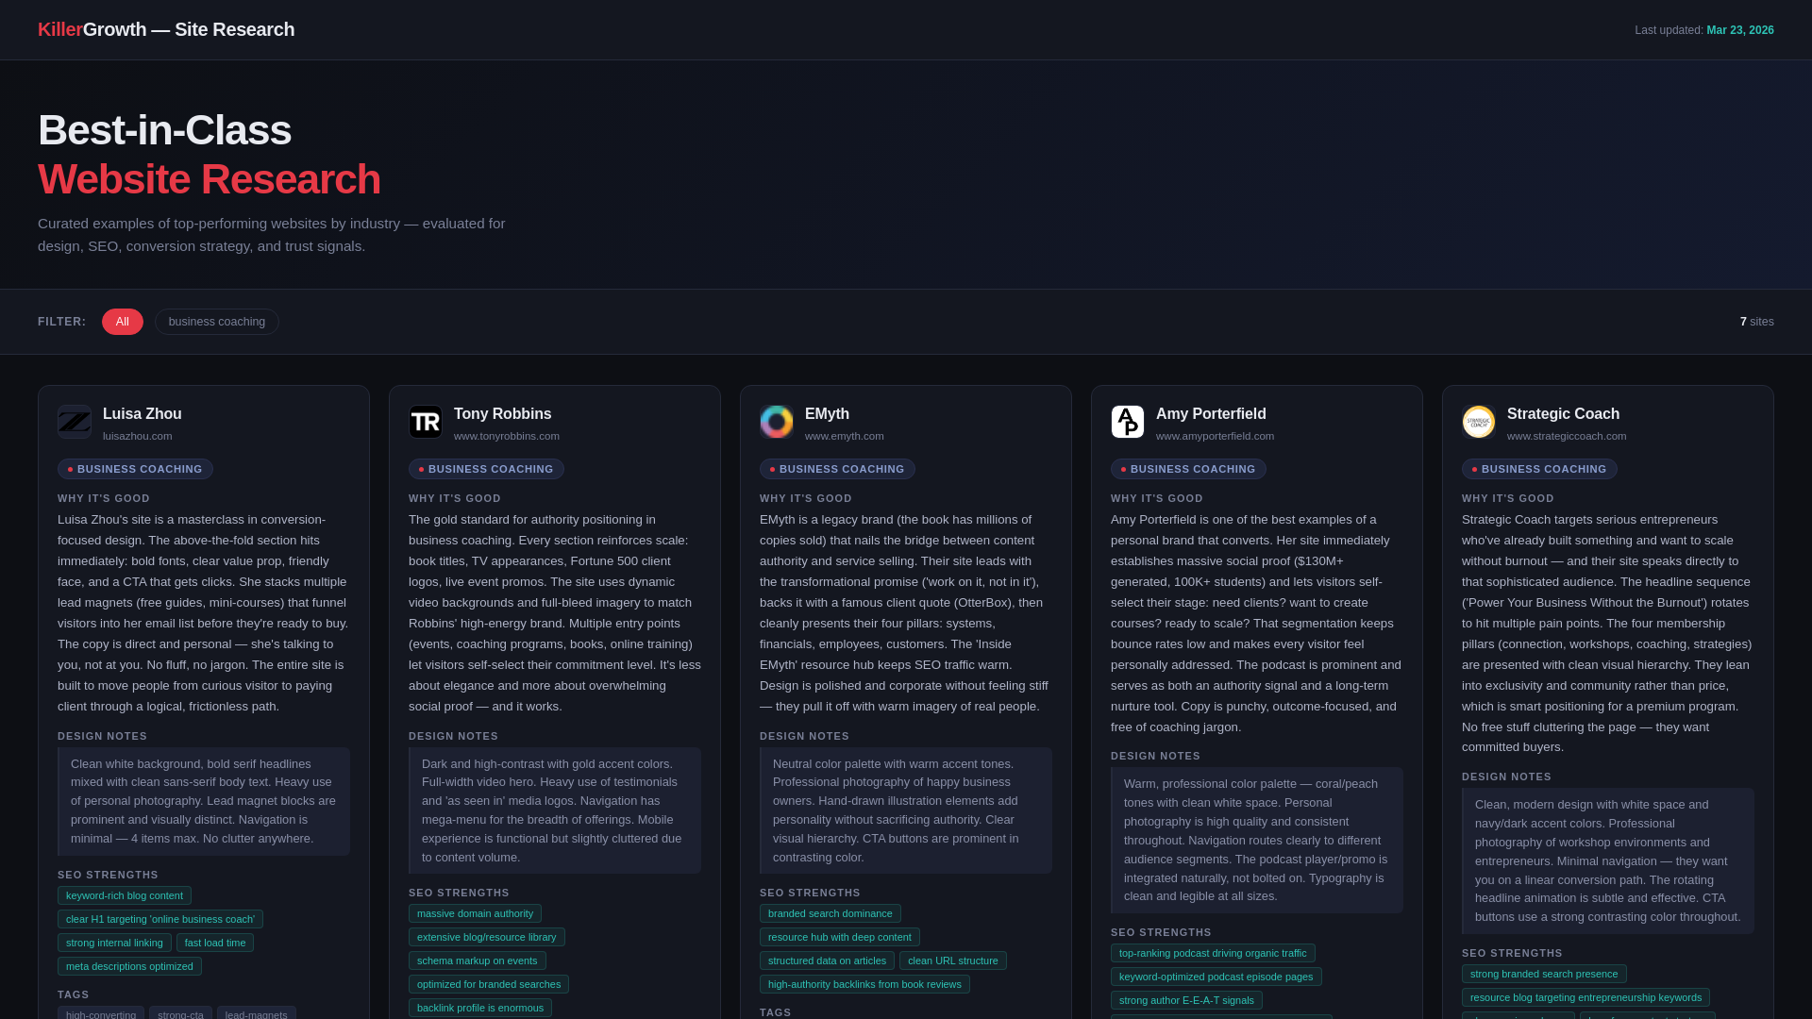Click the Amy Porterfield design notes box
The height and width of the screenshot is (1019, 1812).
pyautogui.click(x=1257, y=840)
